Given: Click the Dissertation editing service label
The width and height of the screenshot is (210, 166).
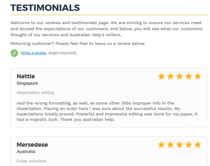Looking at the screenshot, I should 35,93.
